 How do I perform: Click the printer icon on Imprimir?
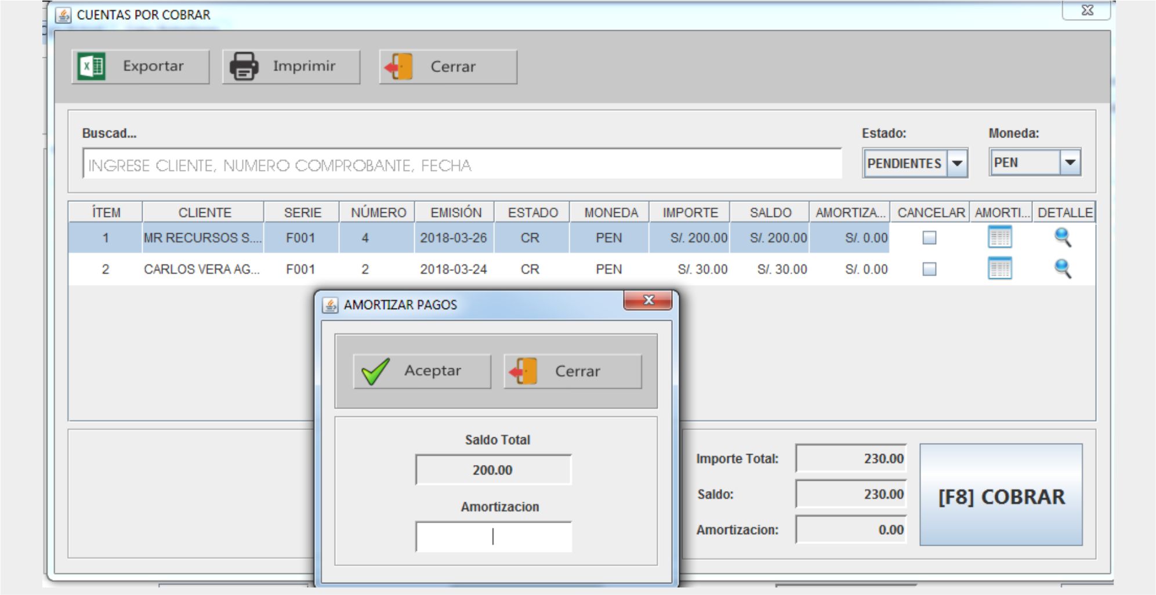(x=244, y=66)
